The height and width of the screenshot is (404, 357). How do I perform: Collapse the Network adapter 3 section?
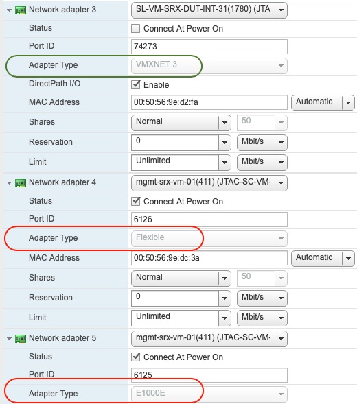pyautogui.click(x=10, y=10)
